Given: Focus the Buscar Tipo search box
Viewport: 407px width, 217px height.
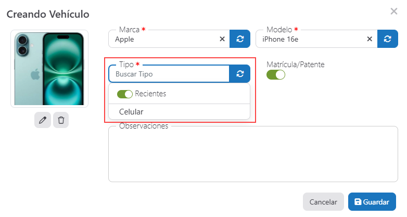Looking at the screenshot, I should click(169, 74).
